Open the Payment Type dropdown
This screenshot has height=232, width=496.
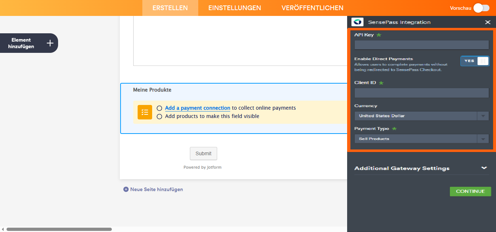click(x=483, y=139)
